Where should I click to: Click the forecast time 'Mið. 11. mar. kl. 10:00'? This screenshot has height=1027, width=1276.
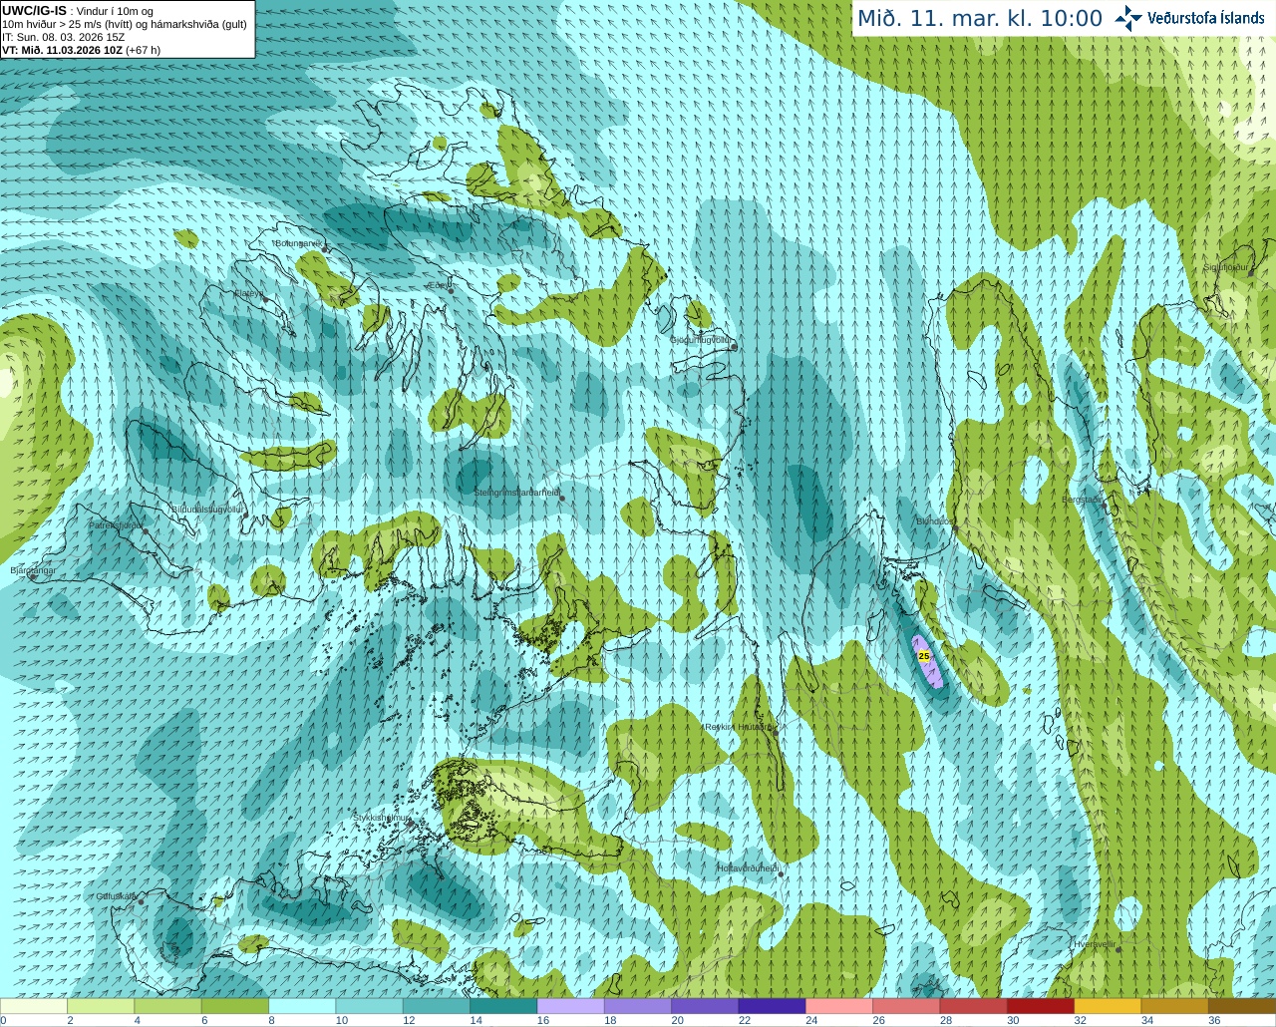(980, 19)
